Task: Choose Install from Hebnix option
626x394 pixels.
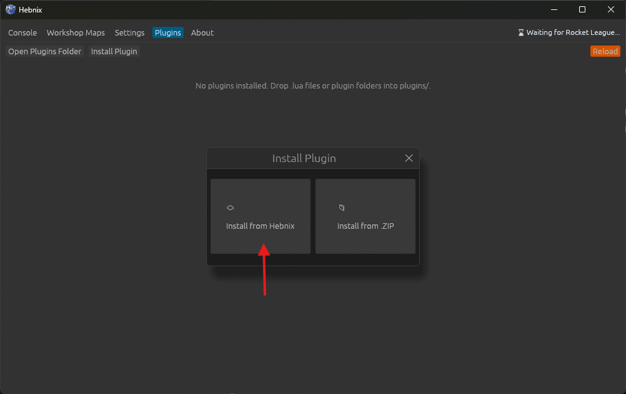Action: point(261,216)
